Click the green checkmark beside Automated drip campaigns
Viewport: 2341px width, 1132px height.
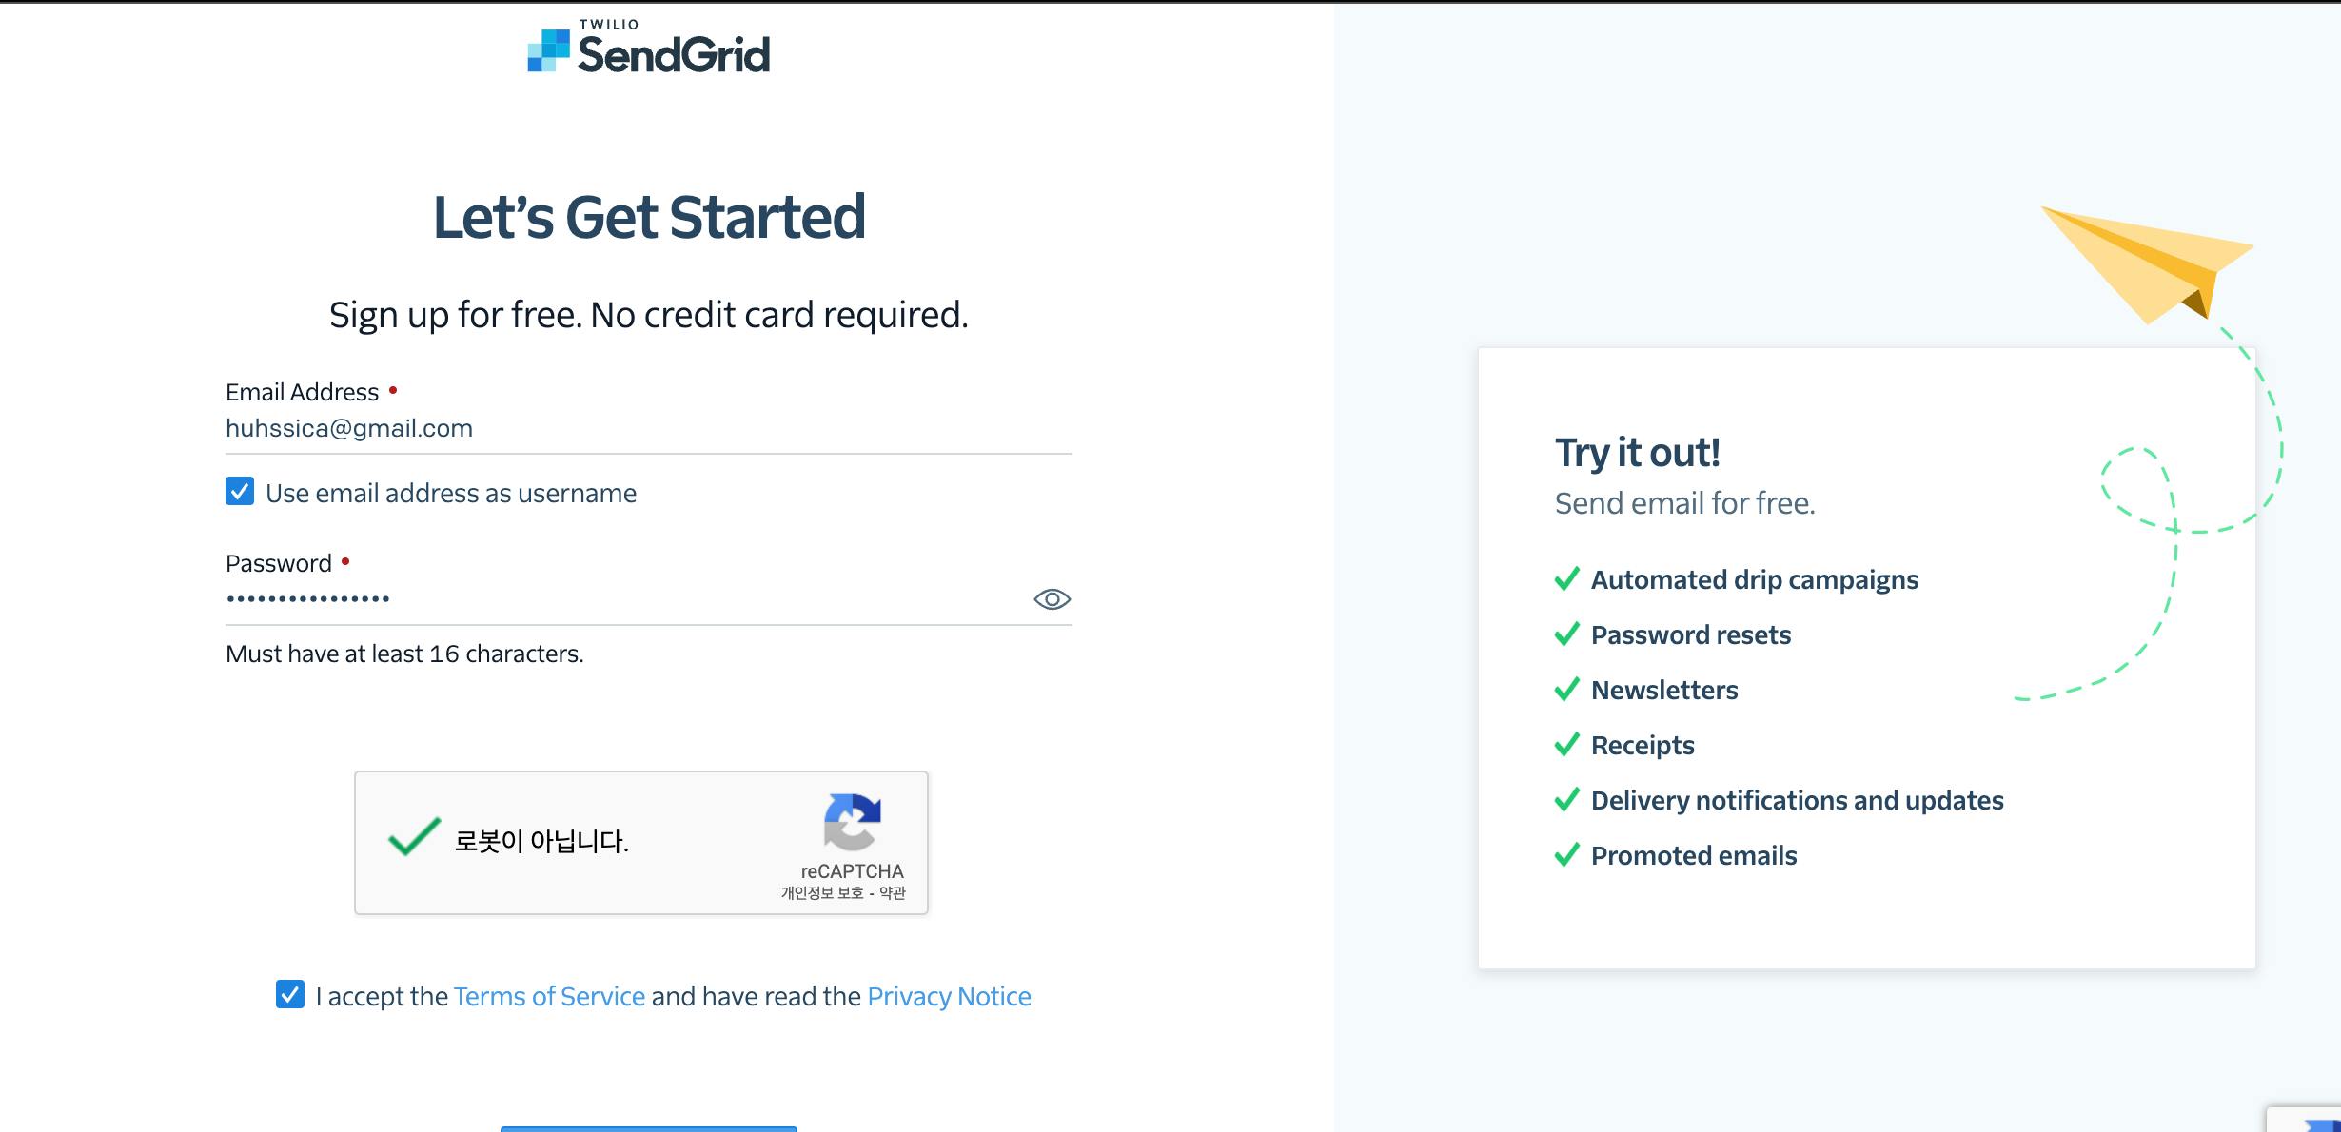[x=1566, y=579]
